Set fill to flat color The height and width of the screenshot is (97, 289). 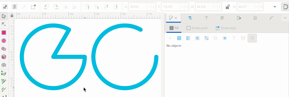click(x=179, y=38)
